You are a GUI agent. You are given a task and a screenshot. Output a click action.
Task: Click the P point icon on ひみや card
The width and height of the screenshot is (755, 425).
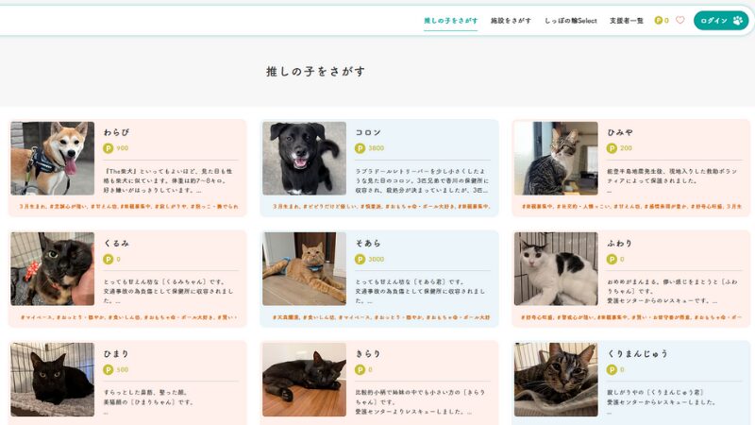pos(612,148)
